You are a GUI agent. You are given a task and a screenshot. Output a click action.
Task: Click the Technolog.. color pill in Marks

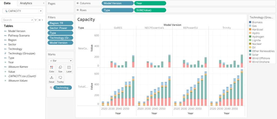[63, 88]
